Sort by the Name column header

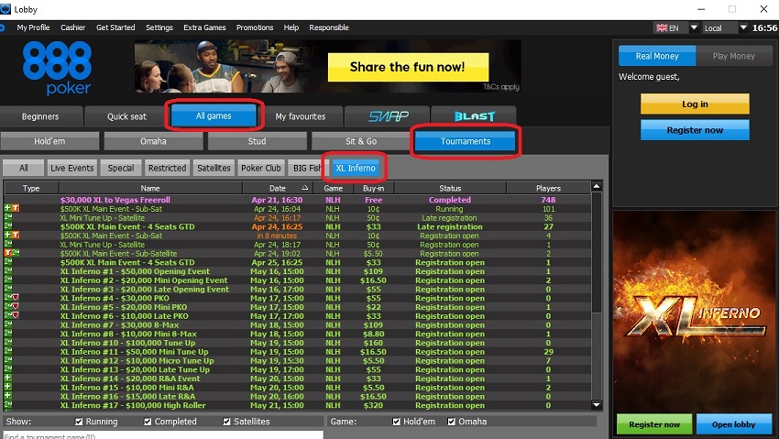pos(150,188)
